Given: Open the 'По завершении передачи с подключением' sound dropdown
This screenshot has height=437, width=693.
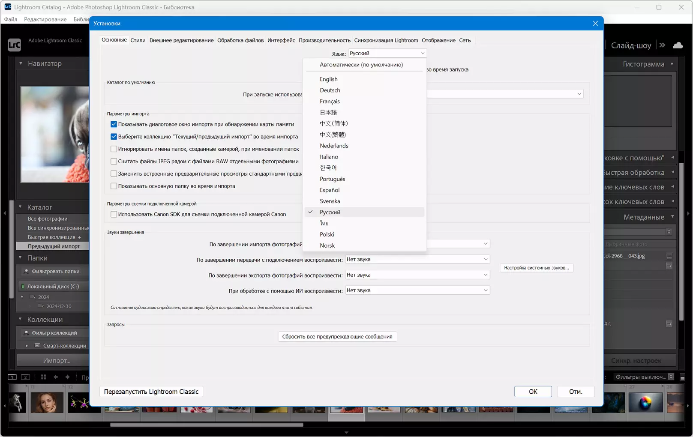Looking at the screenshot, I should point(417,259).
